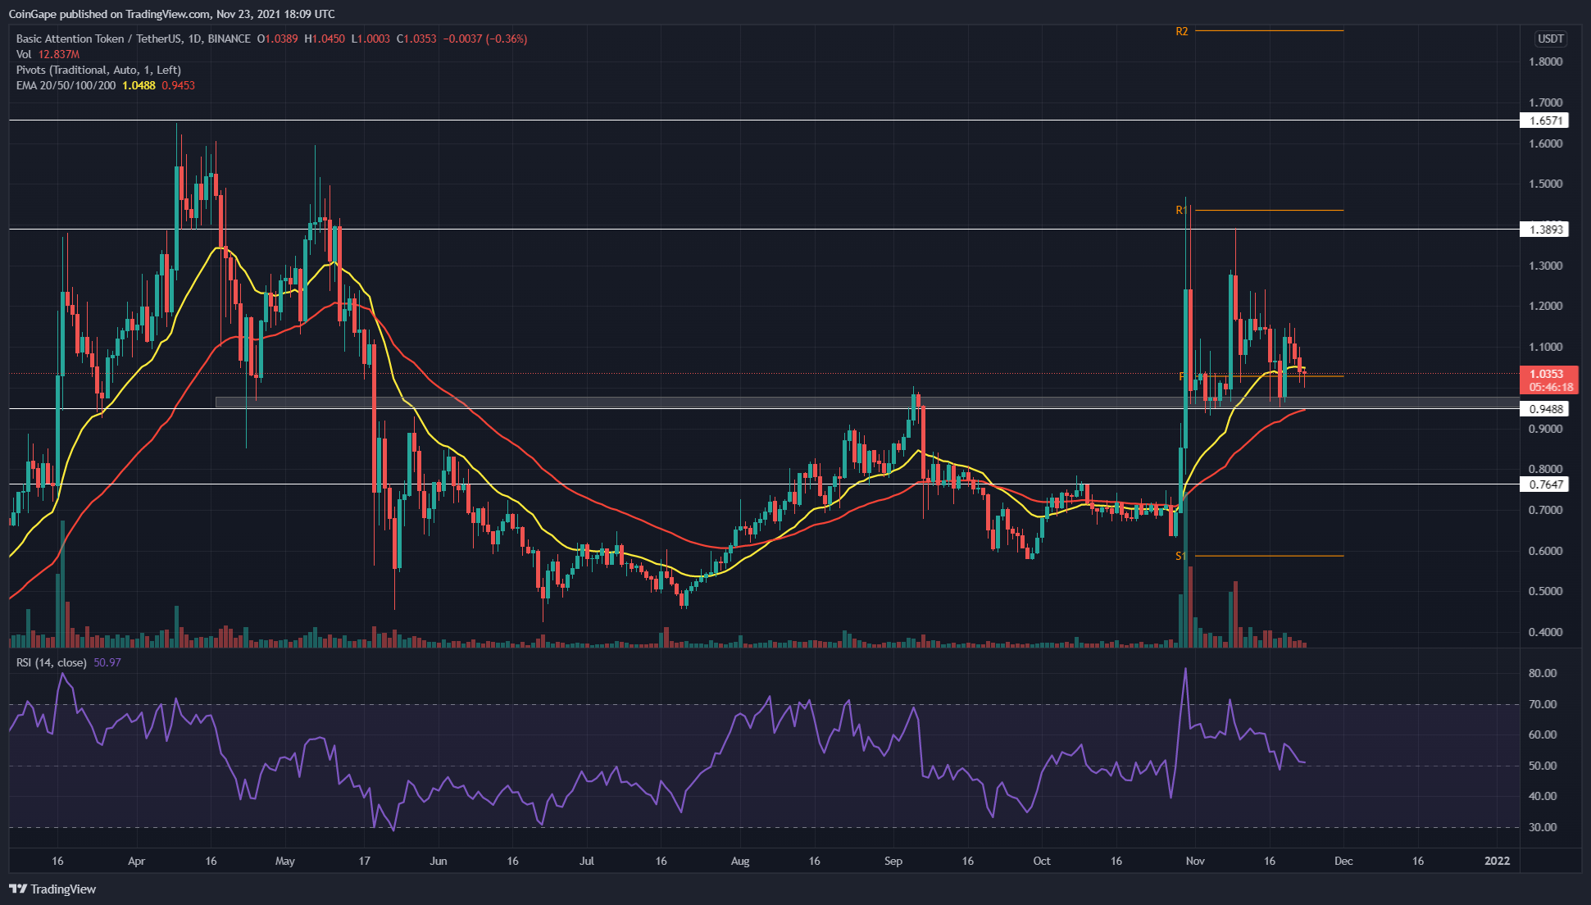Viewport: 1591px width, 905px height.
Task: Click the R2 pivot label
Action: [x=1182, y=31]
